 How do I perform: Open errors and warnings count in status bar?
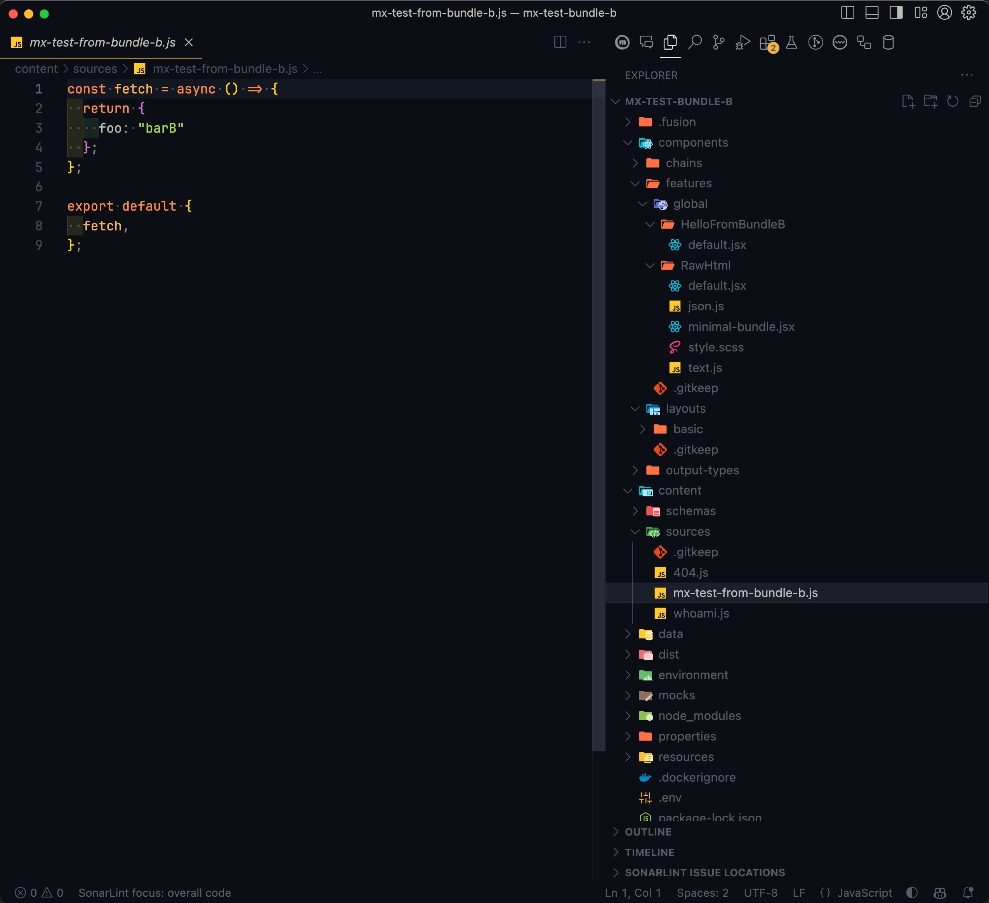click(x=39, y=893)
